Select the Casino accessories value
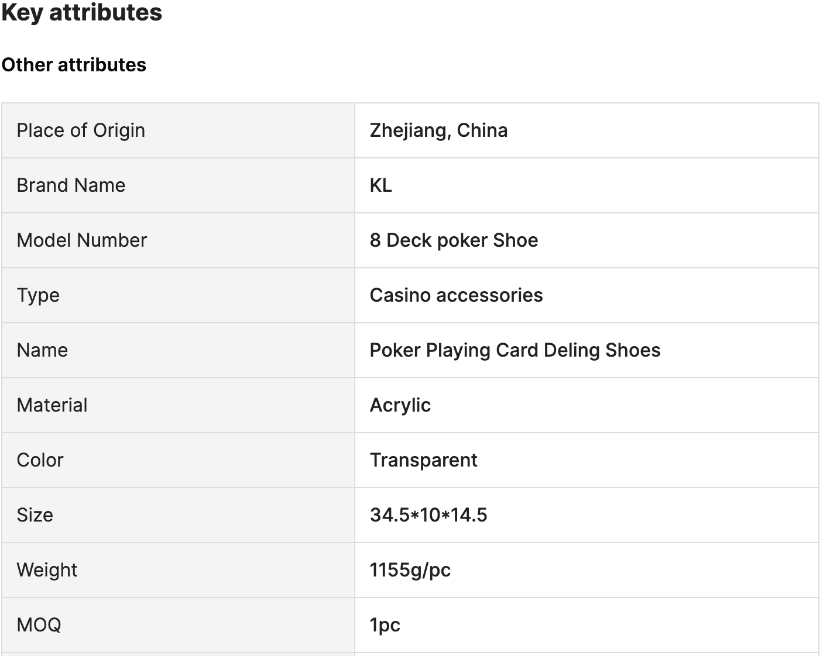The height and width of the screenshot is (656, 823). [456, 295]
